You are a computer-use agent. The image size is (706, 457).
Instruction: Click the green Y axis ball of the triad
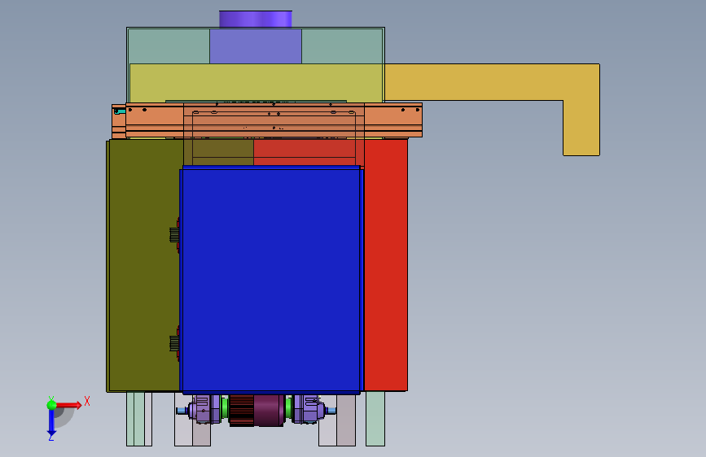51,405
